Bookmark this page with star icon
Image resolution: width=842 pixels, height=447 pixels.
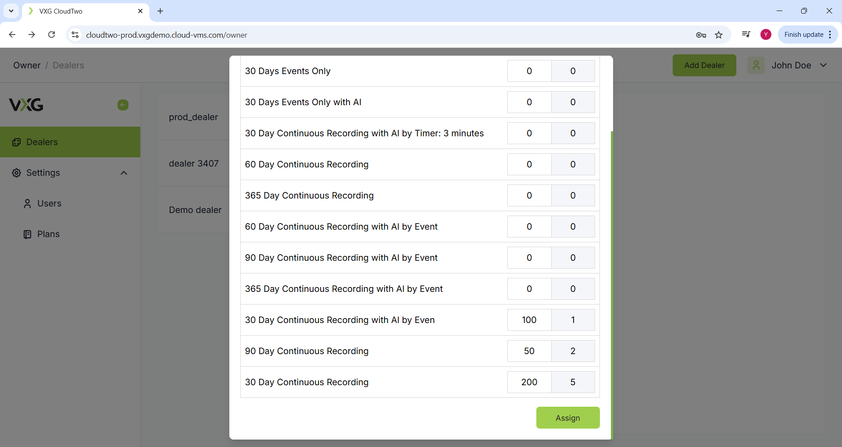point(719,35)
